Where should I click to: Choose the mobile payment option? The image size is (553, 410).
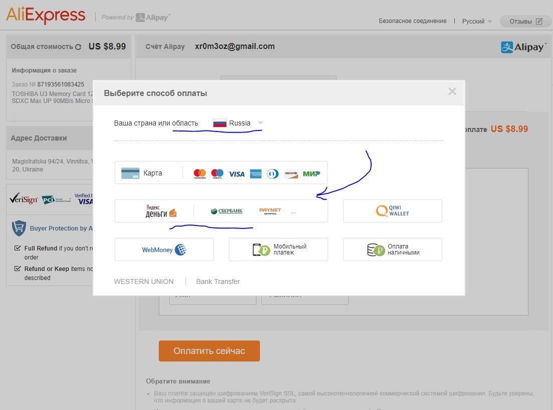pyautogui.click(x=278, y=249)
